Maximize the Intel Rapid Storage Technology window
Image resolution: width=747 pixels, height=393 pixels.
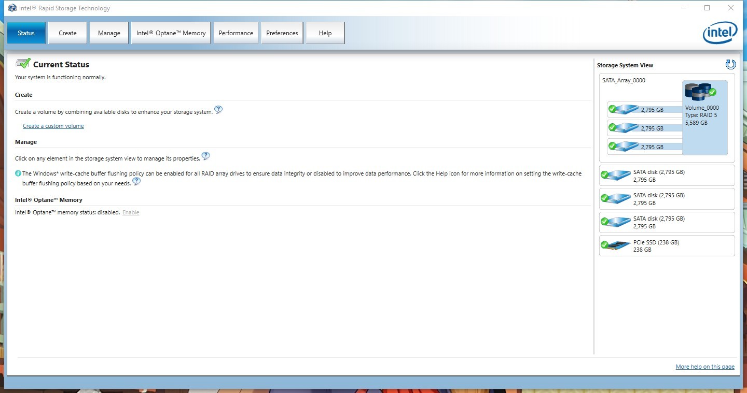point(707,8)
